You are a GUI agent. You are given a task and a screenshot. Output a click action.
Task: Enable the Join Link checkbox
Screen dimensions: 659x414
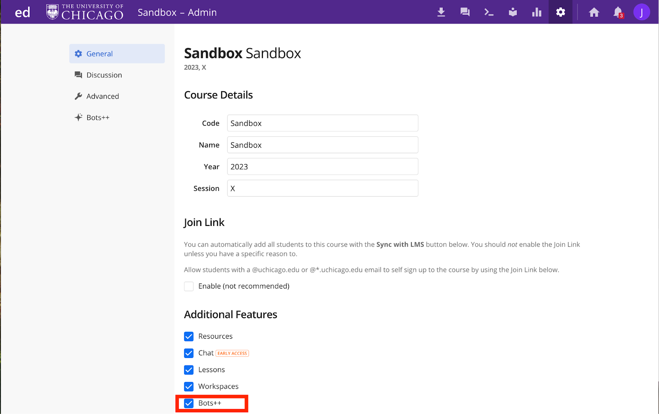click(x=189, y=286)
